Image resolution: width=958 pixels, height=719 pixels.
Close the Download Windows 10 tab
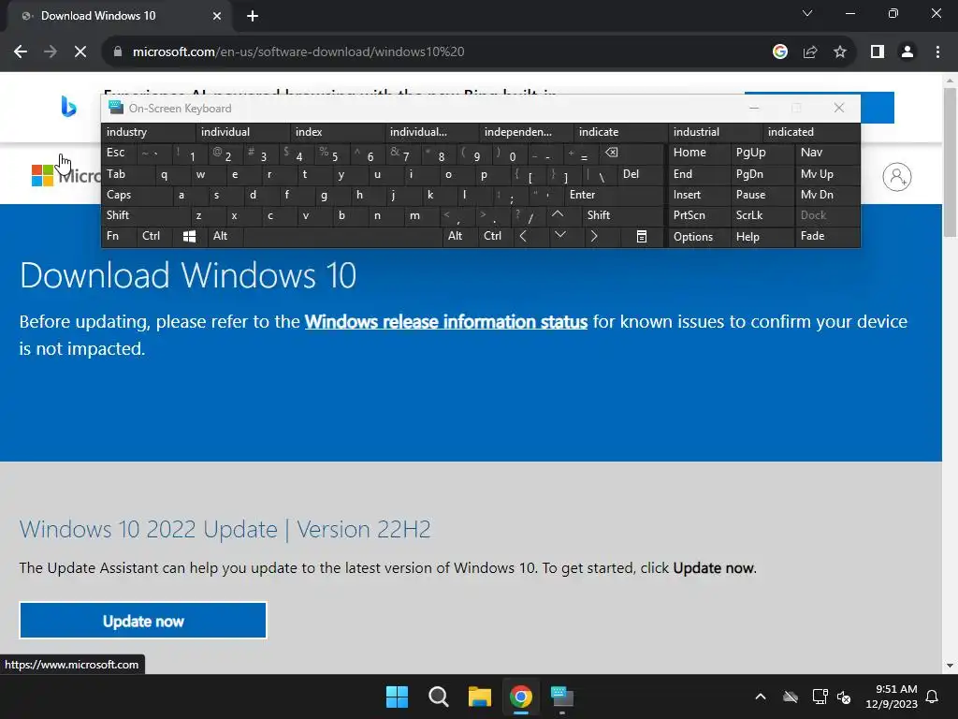[x=217, y=16]
